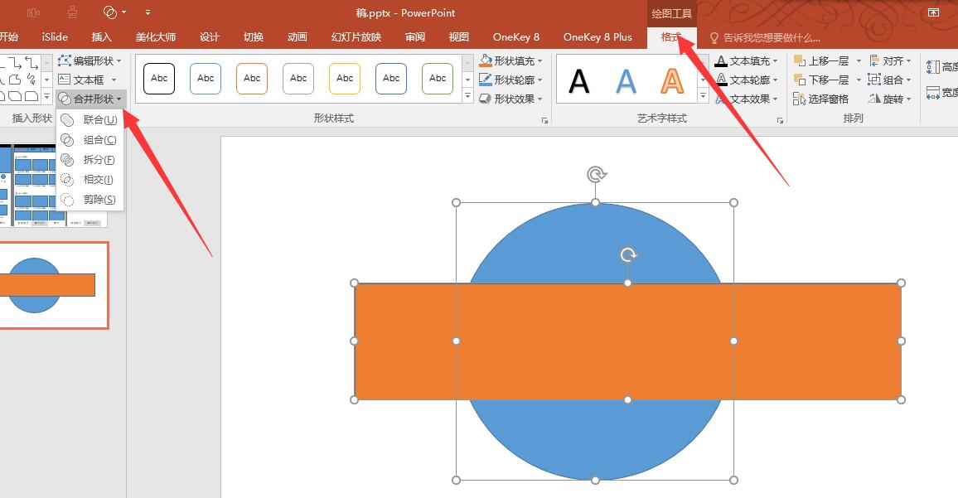Image resolution: width=958 pixels, height=498 pixels.
Task: Open 形状样式 group dialog launcher
Action: click(544, 121)
